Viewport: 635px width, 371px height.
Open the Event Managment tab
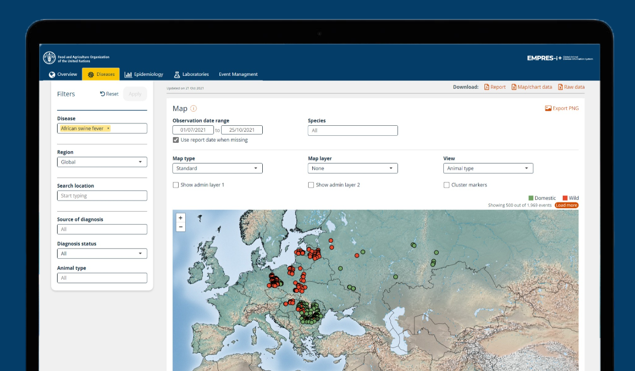click(x=238, y=75)
